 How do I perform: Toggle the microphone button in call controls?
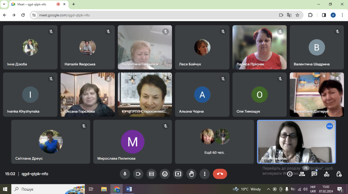click(125, 174)
